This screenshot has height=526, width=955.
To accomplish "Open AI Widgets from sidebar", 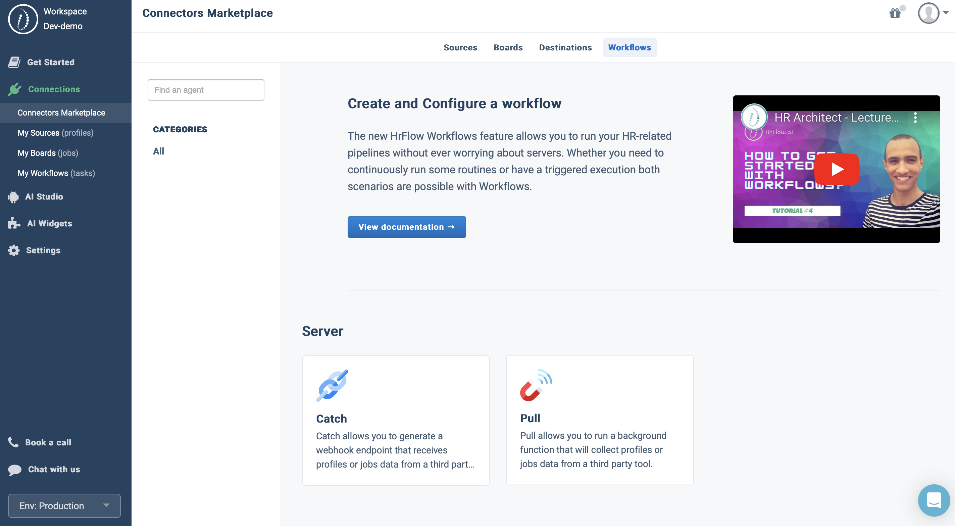I will pyautogui.click(x=49, y=223).
